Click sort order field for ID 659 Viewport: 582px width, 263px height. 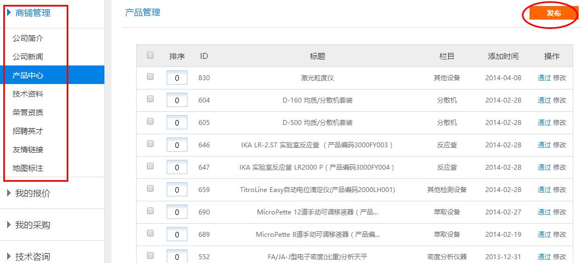(177, 190)
